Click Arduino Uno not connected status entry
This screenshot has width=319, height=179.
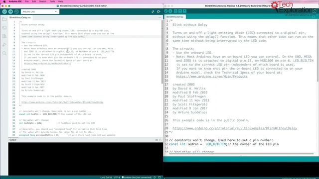tap(137, 178)
